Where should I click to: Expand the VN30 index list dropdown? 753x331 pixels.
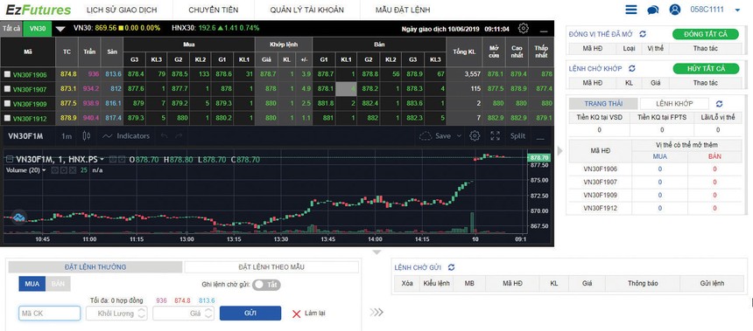(60, 29)
